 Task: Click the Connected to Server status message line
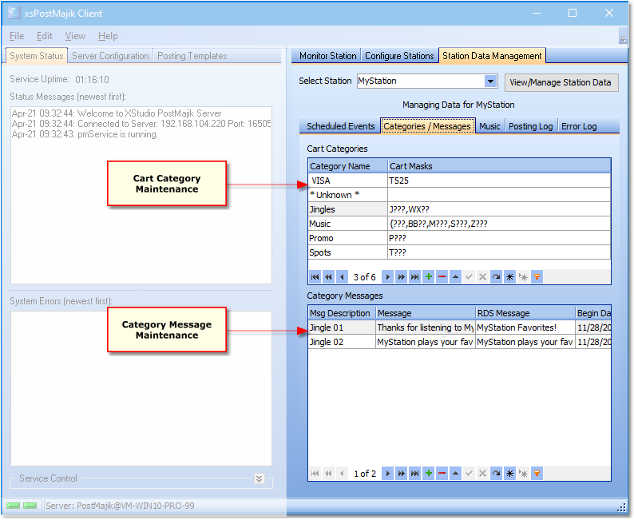141,124
